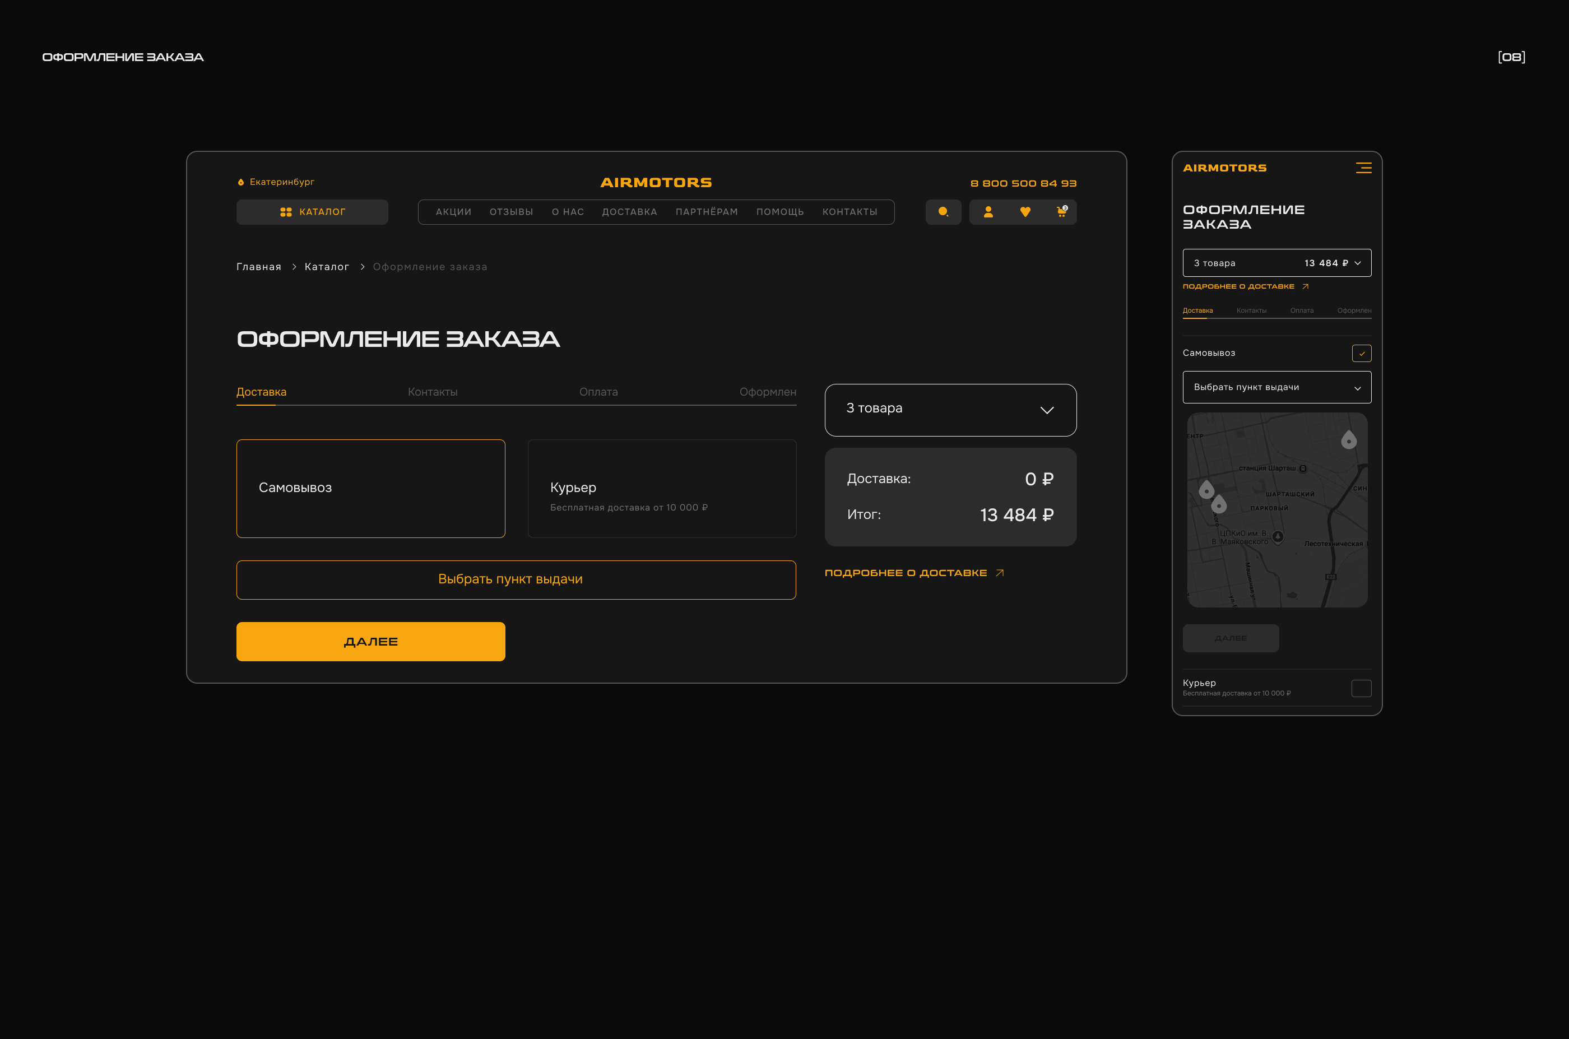Open favorites via heart icon
The height and width of the screenshot is (1039, 1569).
point(1025,212)
